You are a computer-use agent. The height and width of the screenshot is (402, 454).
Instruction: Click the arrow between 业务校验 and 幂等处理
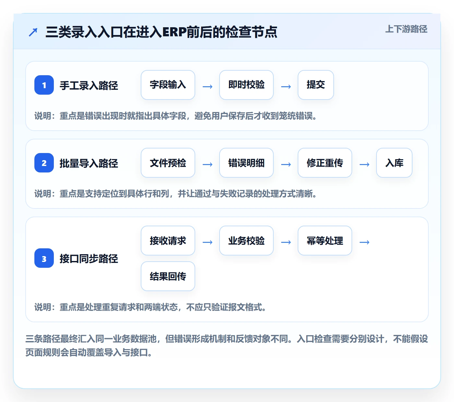(x=286, y=242)
